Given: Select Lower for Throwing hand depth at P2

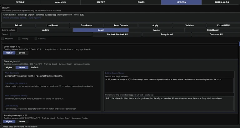Looking at the screenshot, I should 22,121.
